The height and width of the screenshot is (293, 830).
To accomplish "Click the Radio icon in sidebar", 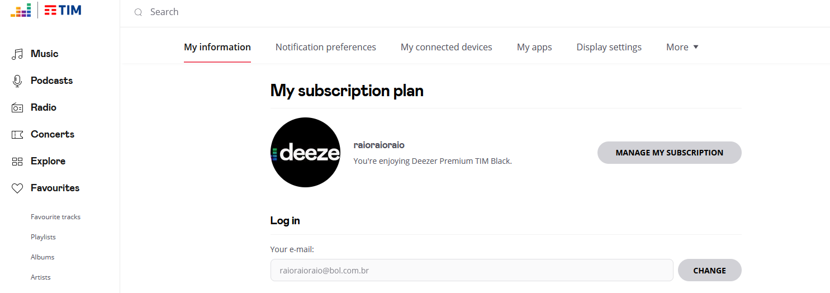I will [x=17, y=108].
